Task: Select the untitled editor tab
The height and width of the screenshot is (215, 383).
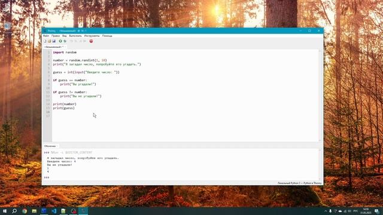Action: (54, 47)
